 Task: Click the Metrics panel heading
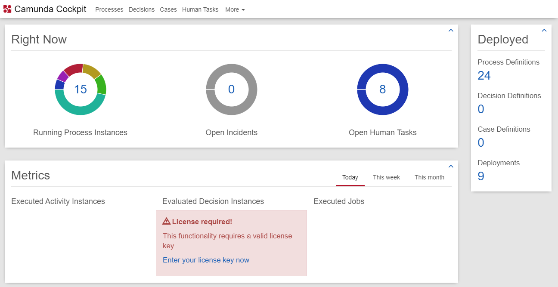click(31, 176)
